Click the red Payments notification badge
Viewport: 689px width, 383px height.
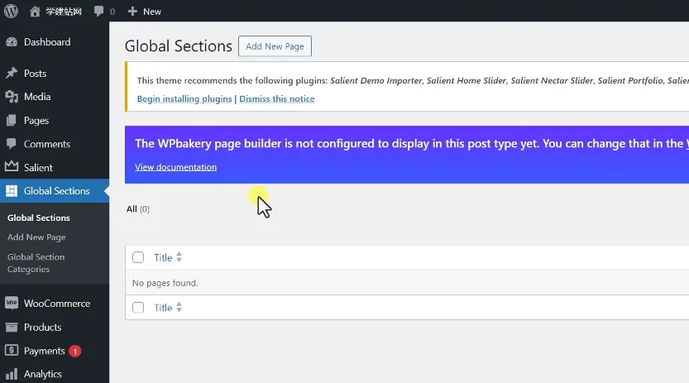click(74, 351)
